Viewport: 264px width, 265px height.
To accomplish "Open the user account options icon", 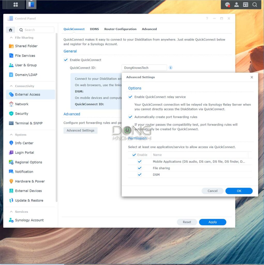I will 237,5.
